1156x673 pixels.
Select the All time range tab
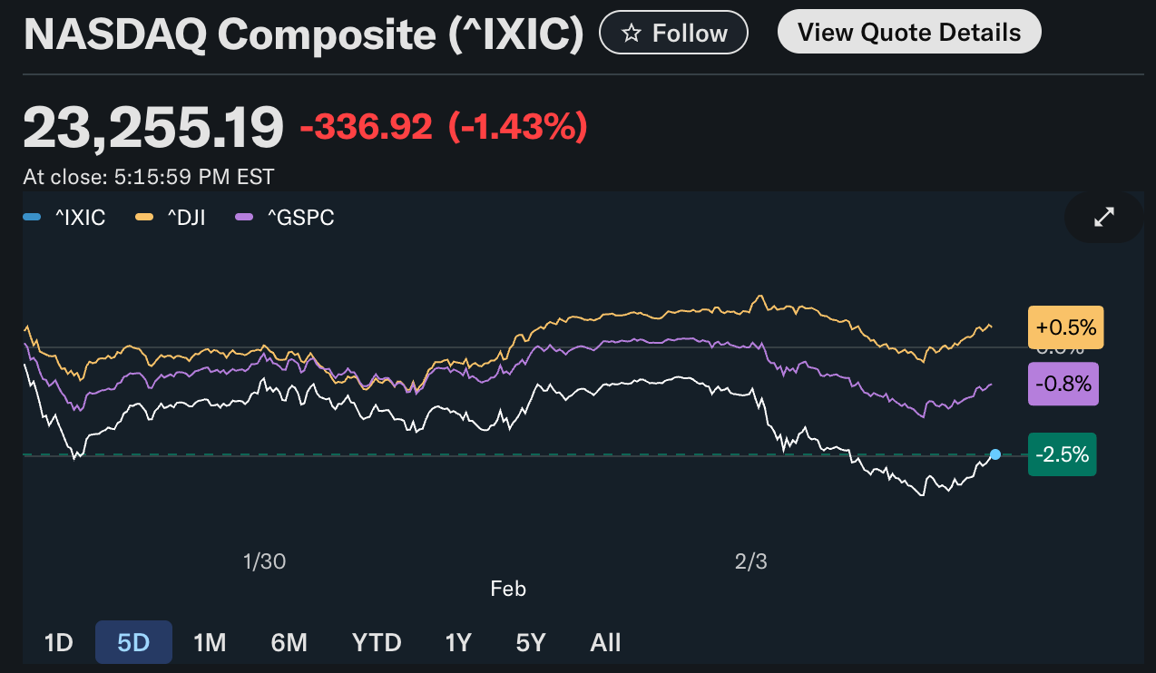pyautogui.click(x=605, y=642)
